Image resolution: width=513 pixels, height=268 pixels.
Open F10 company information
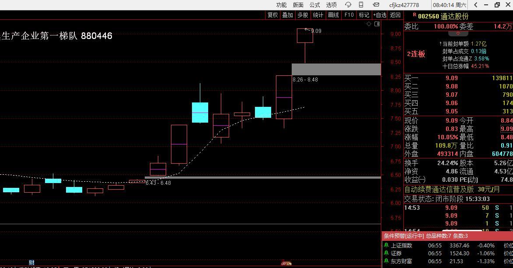click(x=349, y=15)
